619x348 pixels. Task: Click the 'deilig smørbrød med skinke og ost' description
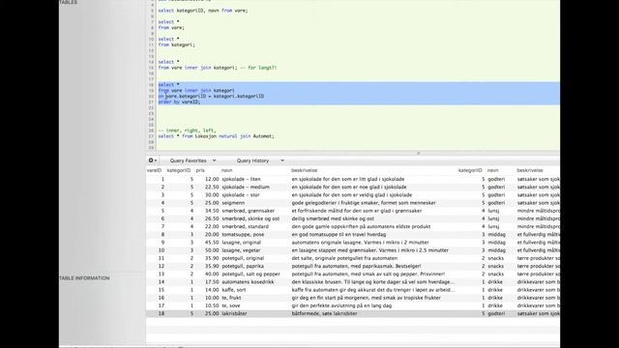point(333,218)
